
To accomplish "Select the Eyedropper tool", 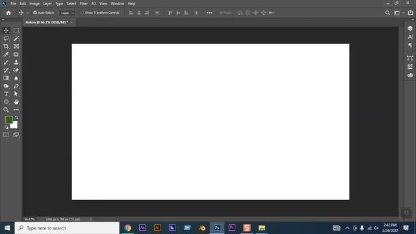I will point(6,55).
